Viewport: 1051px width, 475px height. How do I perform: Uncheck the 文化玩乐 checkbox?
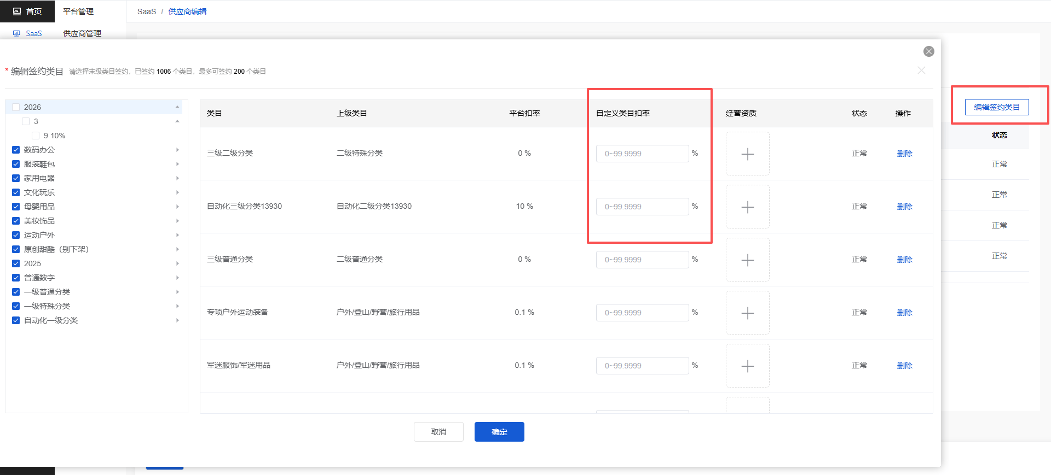[16, 192]
